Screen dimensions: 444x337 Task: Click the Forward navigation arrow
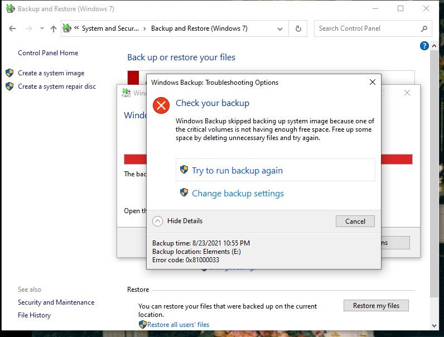point(28,28)
